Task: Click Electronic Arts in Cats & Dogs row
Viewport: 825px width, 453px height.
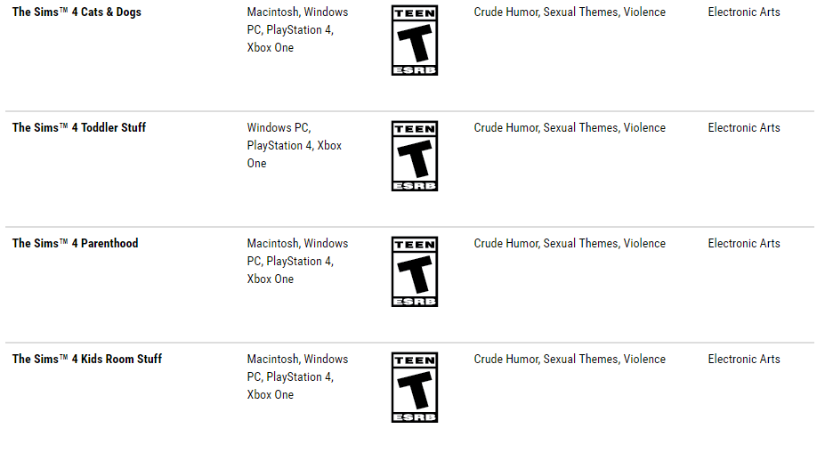Action: pyautogui.click(x=744, y=12)
